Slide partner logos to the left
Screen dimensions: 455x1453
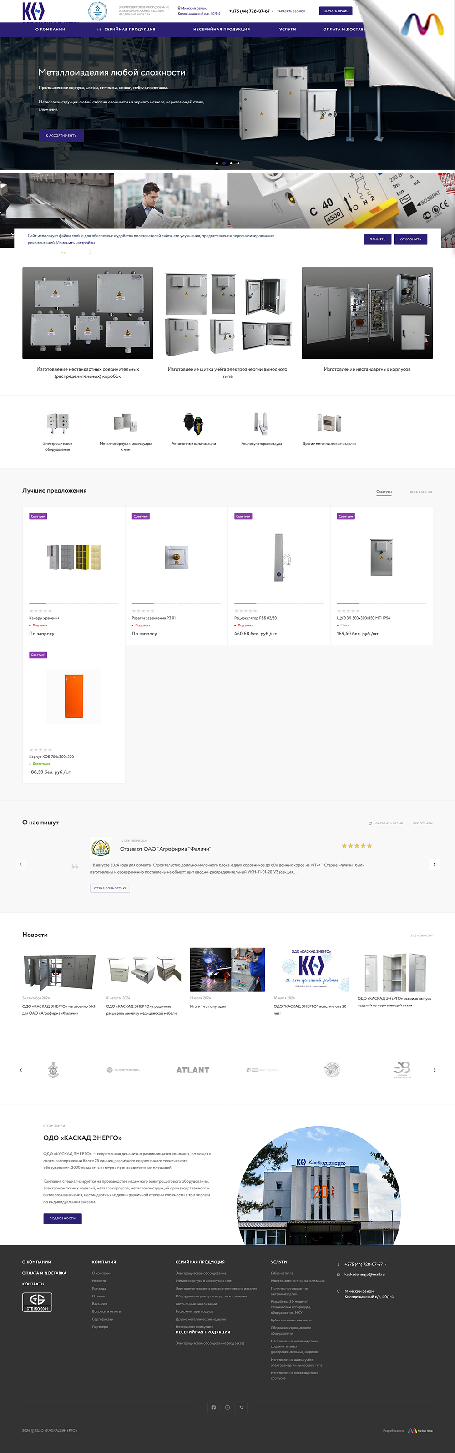21,1070
